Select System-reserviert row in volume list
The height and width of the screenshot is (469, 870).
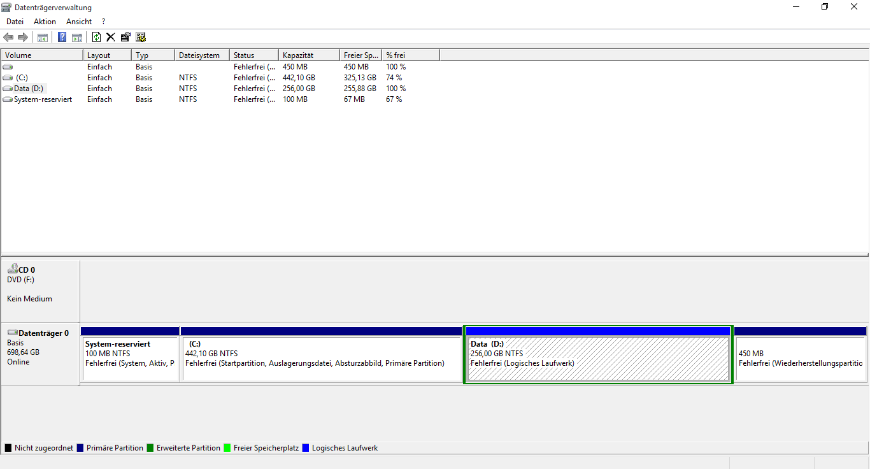pyautogui.click(x=43, y=99)
